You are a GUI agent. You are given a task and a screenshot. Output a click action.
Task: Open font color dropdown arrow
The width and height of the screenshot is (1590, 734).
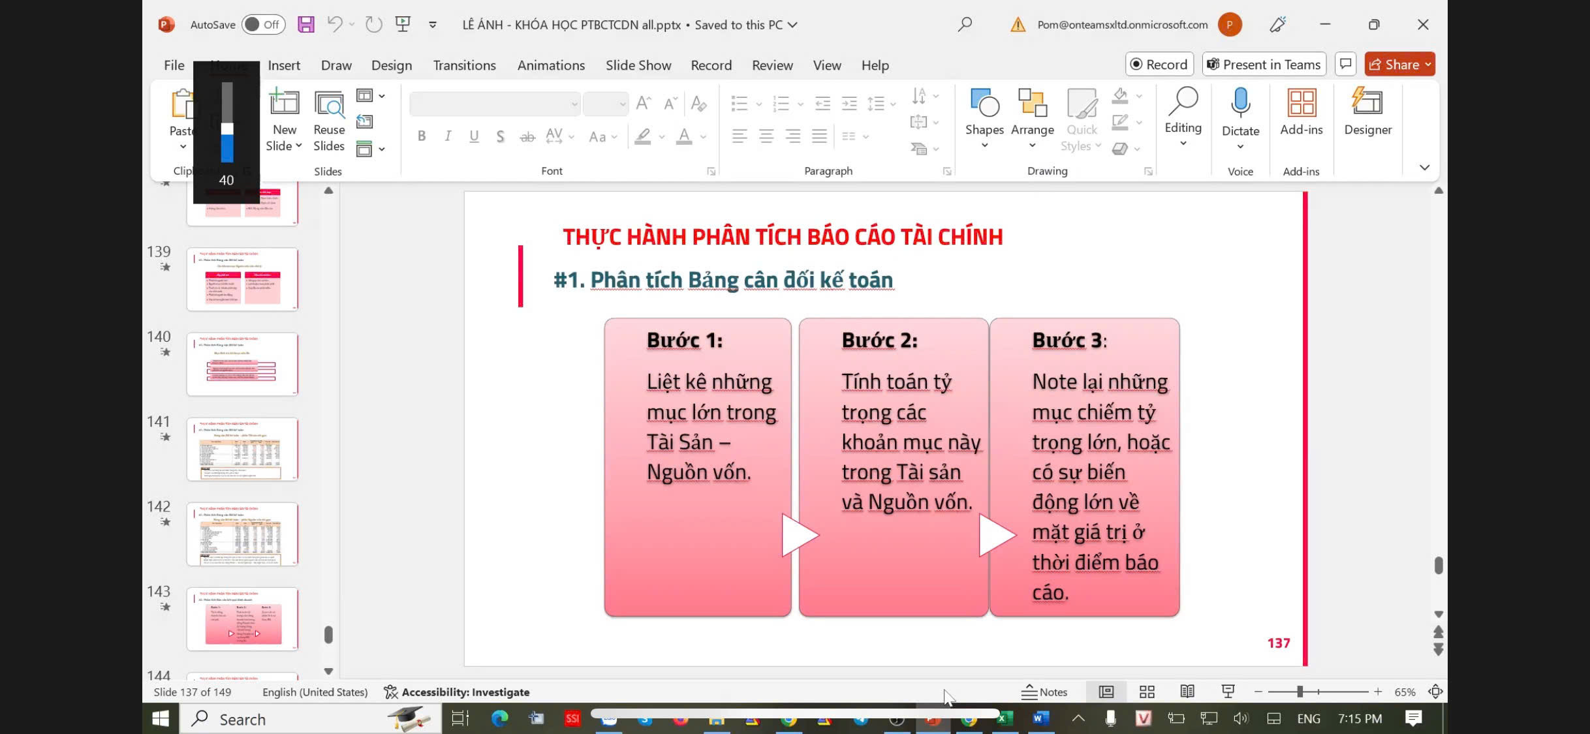(703, 136)
